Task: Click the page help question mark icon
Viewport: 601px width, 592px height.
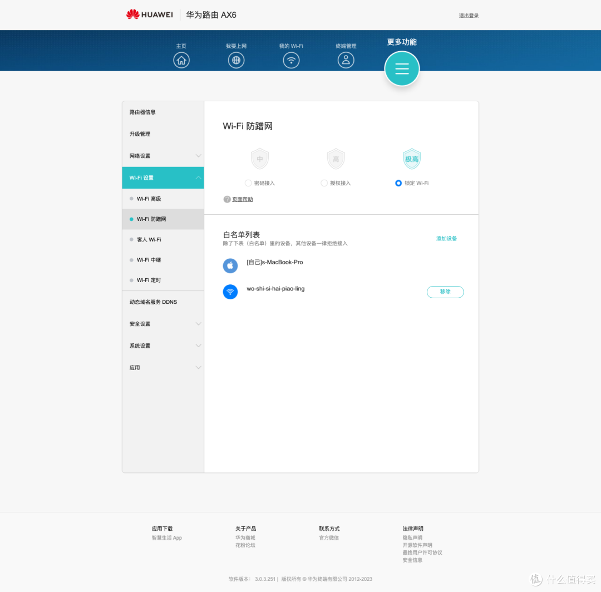Action: [227, 199]
